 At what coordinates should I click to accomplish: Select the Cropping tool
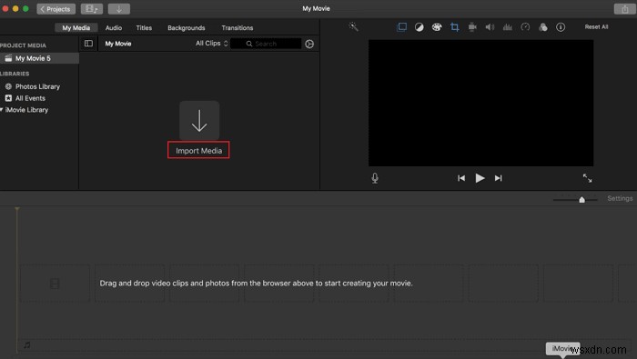tap(455, 27)
